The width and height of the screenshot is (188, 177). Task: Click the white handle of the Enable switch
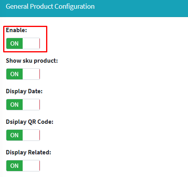click(31, 43)
